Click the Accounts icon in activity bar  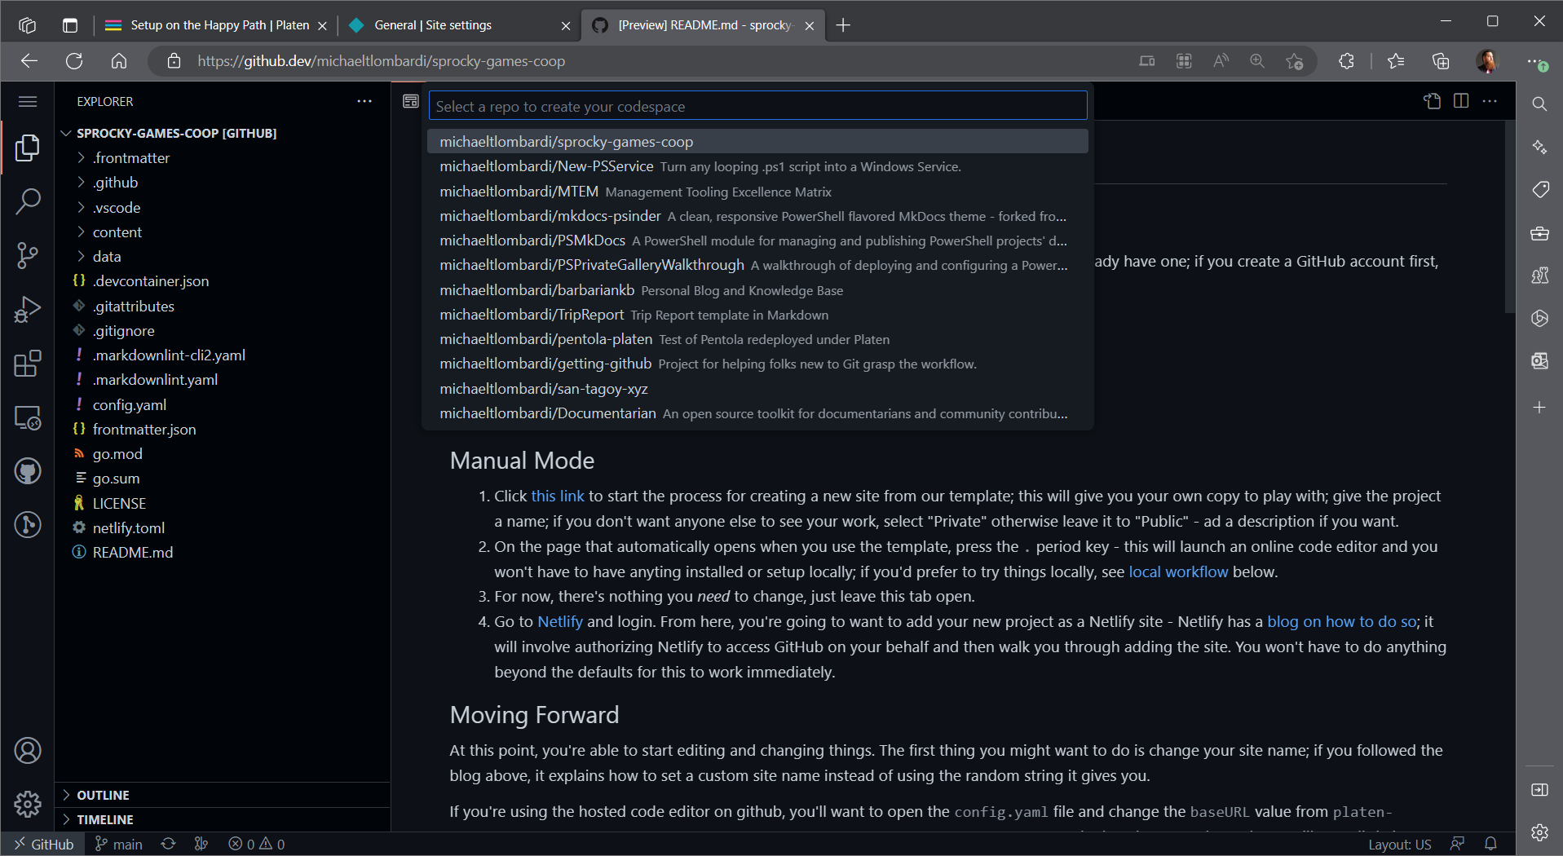(x=28, y=750)
